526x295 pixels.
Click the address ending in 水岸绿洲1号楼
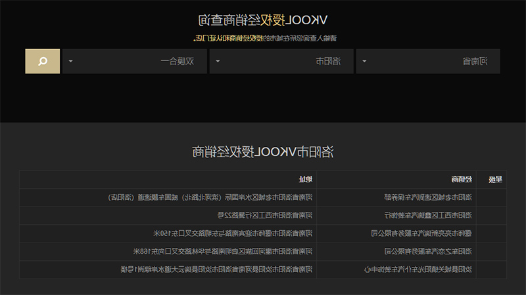[x=216, y=269]
